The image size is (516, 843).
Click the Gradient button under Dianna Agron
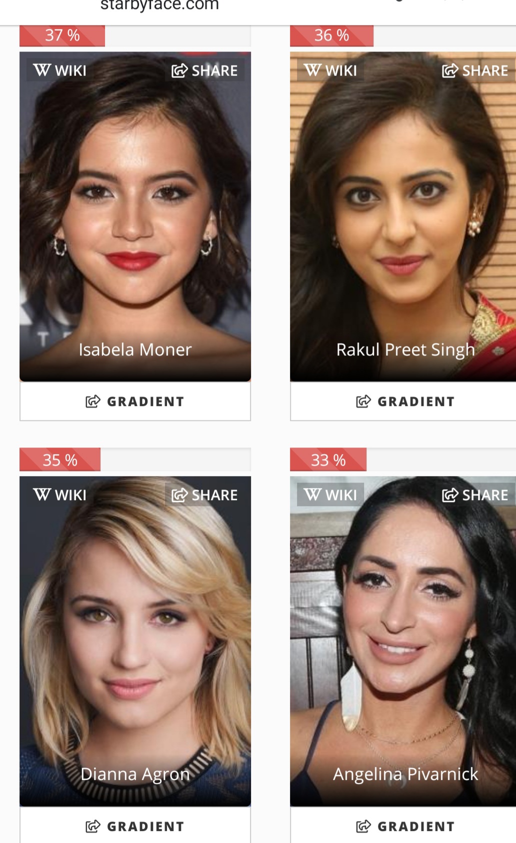click(x=135, y=825)
